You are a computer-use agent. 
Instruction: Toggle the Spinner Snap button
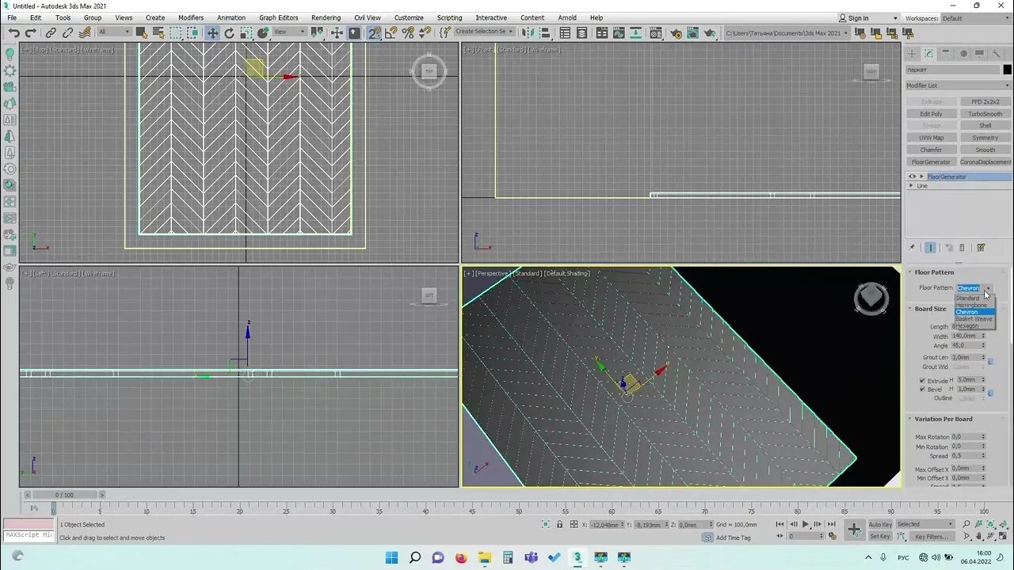[425, 32]
